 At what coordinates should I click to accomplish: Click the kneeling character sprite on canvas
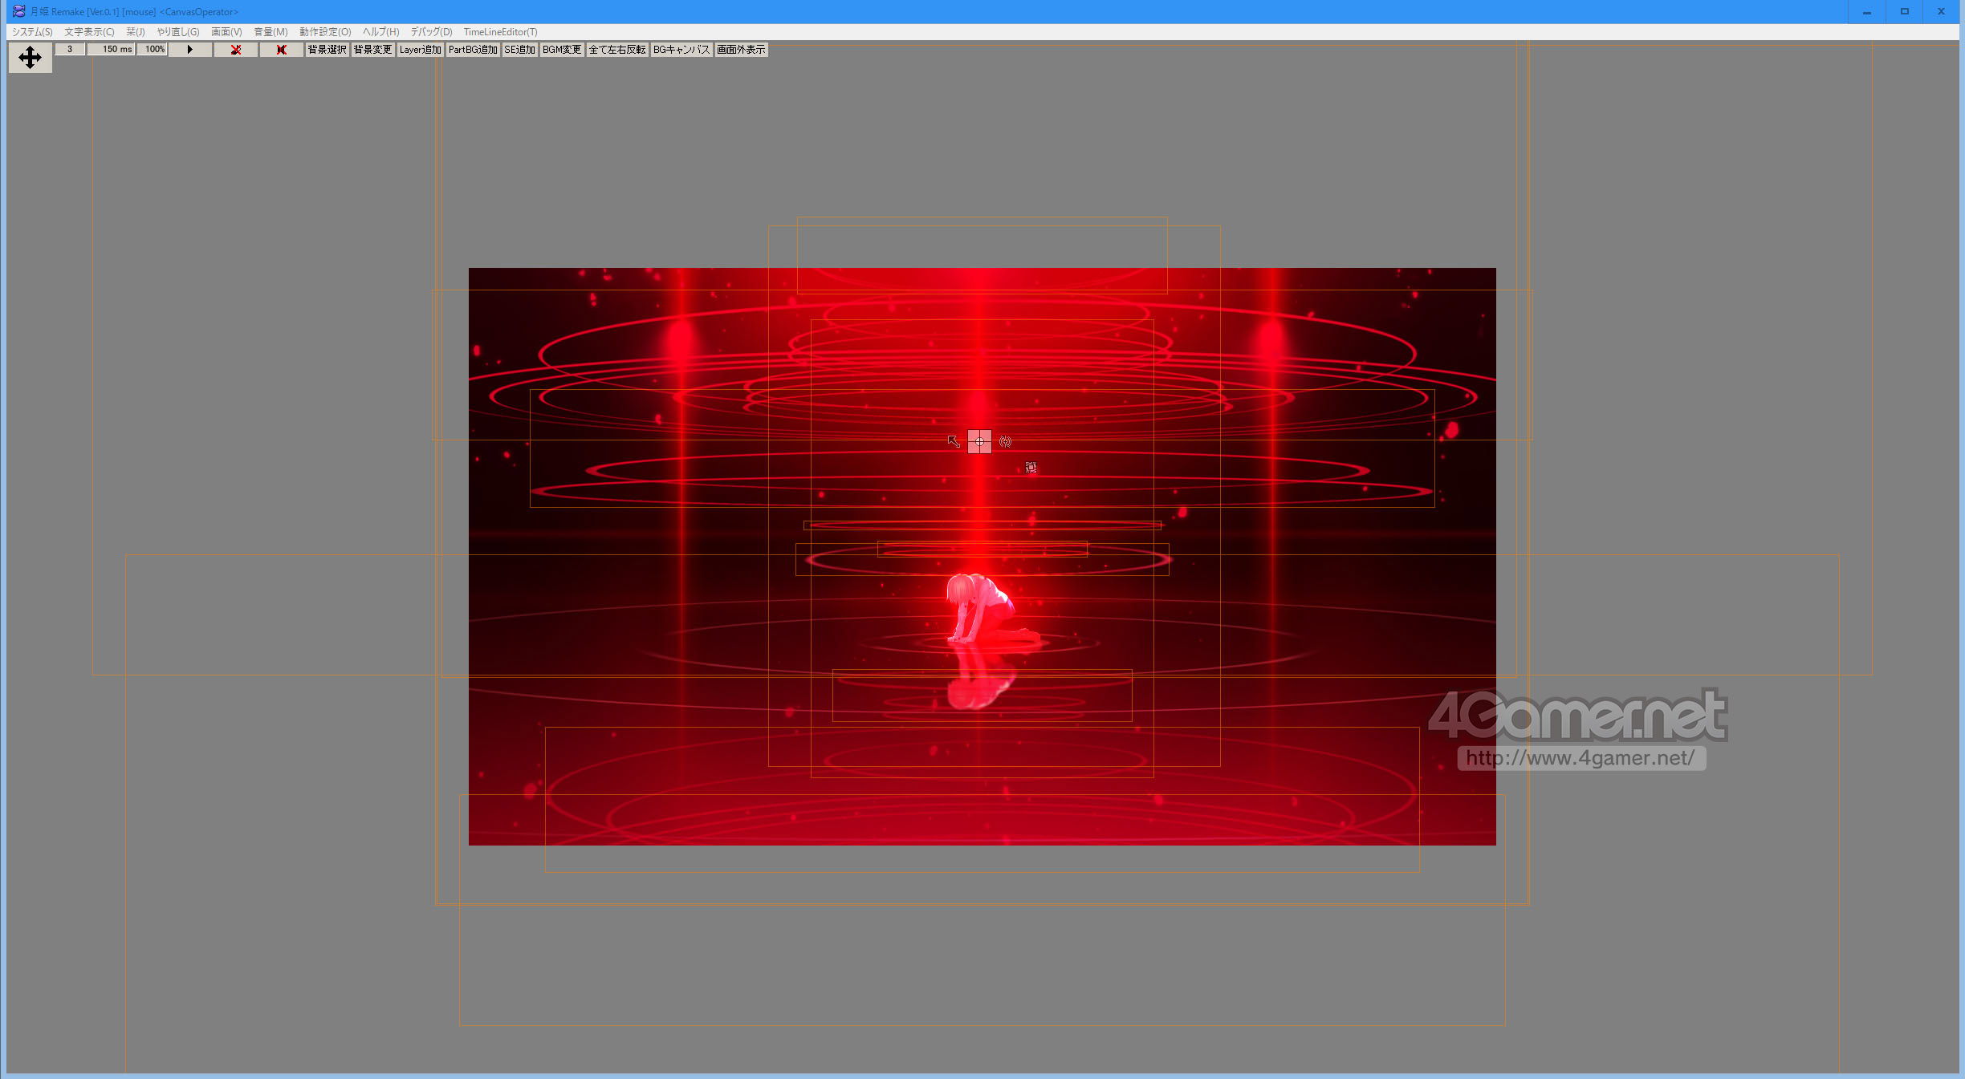click(x=989, y=608)
